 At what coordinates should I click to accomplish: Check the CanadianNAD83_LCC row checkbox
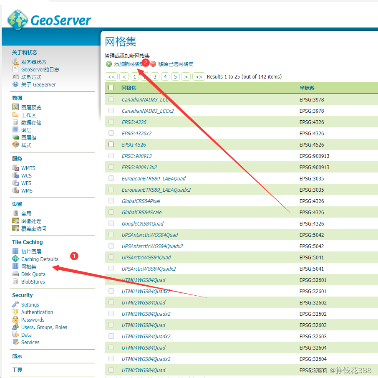tap(111, 99)
